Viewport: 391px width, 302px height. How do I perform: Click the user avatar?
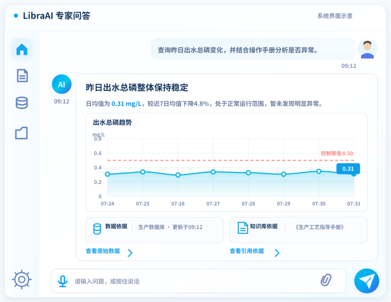click(367, 49)
